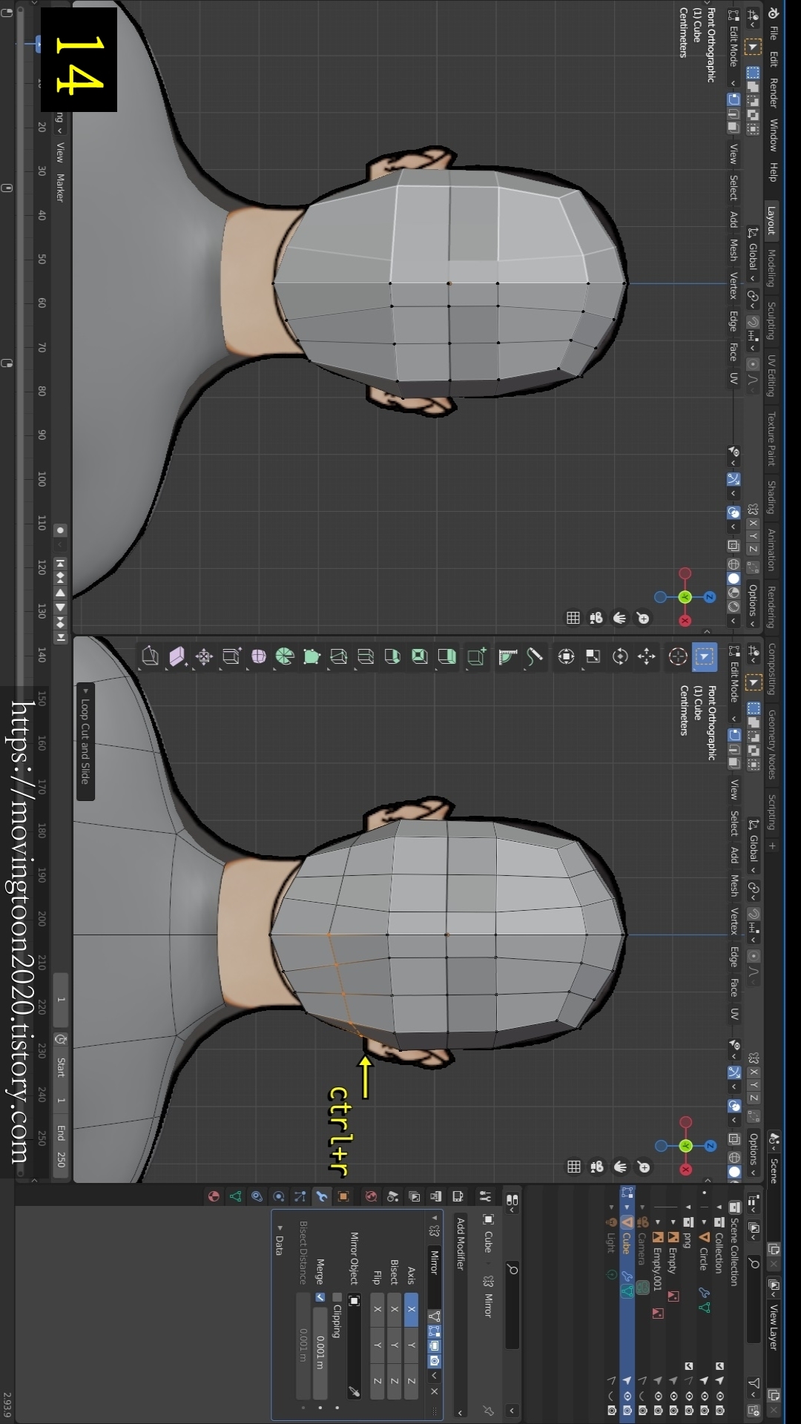Open the Object properties tab

343,1196
